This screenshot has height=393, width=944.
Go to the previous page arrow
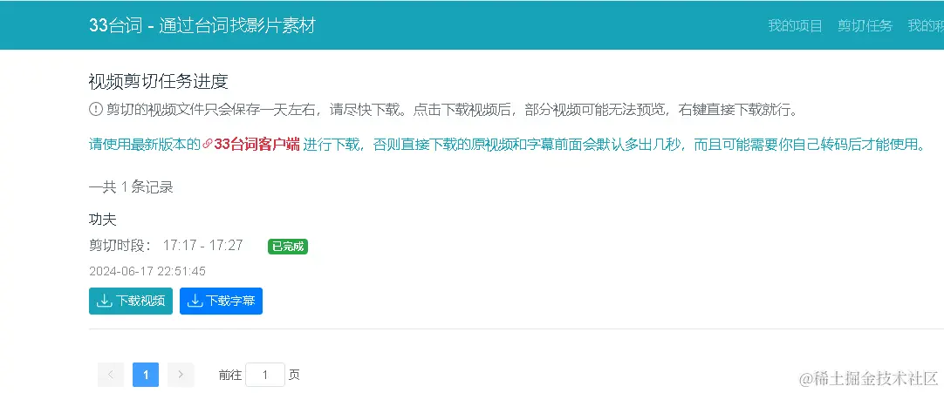[x=111, y=375]
